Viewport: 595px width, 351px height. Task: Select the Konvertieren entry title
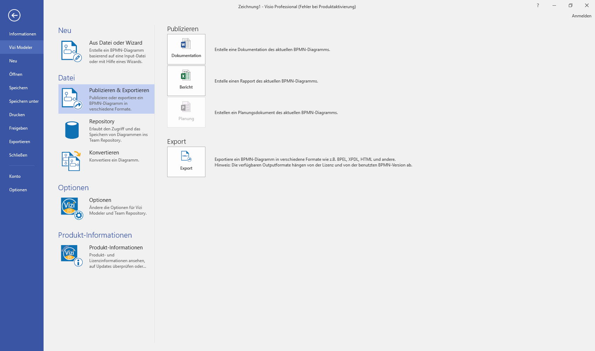point(104,153)
